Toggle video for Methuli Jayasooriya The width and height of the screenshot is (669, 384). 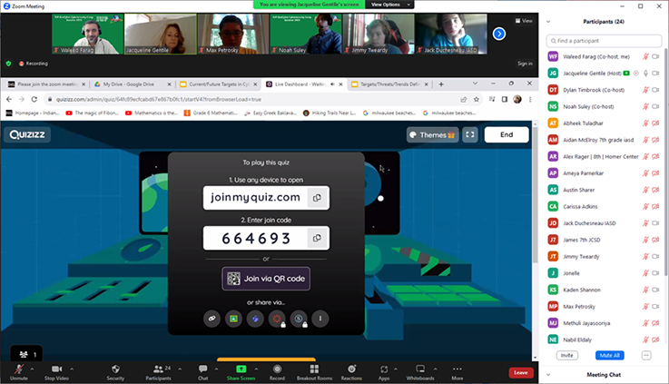655,323
